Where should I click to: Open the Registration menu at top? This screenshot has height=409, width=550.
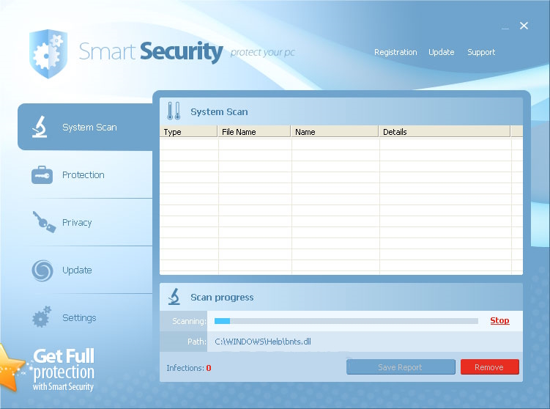click(x=395, y=52)
